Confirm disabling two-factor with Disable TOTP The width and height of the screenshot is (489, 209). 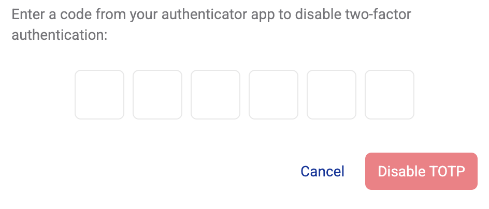[x=421, y=171]
